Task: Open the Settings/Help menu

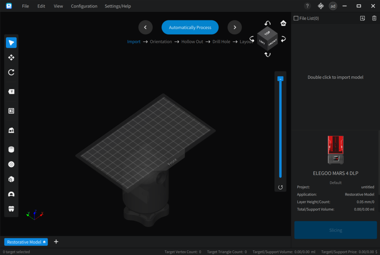Action: tap(118, 6)
